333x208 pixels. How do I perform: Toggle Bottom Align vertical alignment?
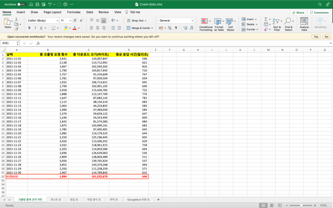pos(104,21)
